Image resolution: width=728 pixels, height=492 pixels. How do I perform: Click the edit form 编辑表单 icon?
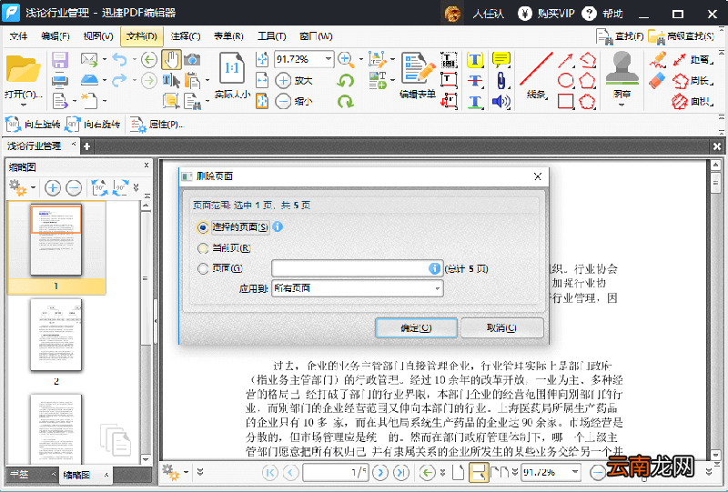click(419, 69)
